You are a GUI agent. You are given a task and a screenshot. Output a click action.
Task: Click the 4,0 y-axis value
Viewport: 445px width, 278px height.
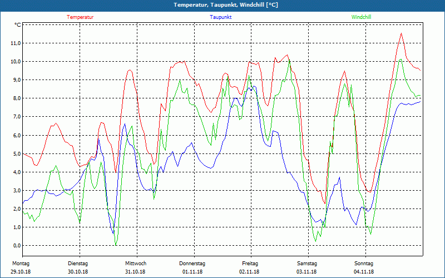click(17, 172)
